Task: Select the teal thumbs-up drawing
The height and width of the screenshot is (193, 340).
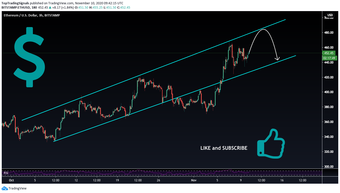Action: click(x=271, y=144)
